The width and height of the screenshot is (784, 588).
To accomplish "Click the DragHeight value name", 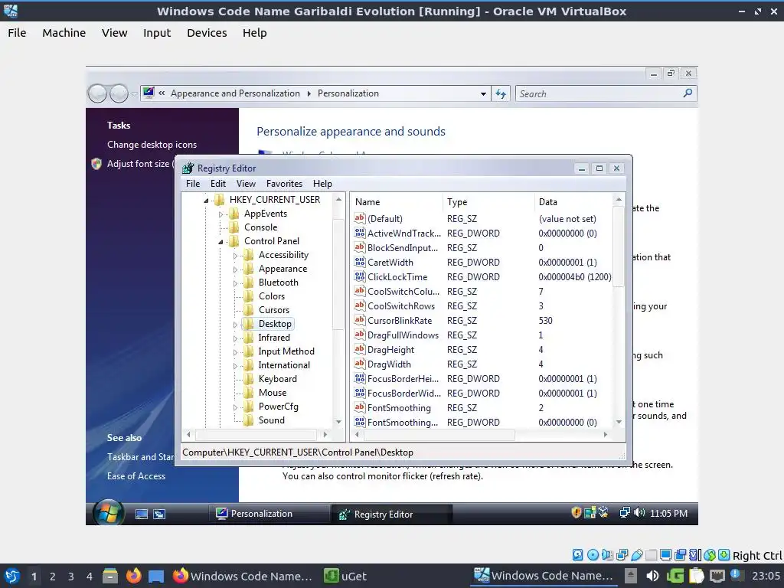I will [x=390, y=349].
